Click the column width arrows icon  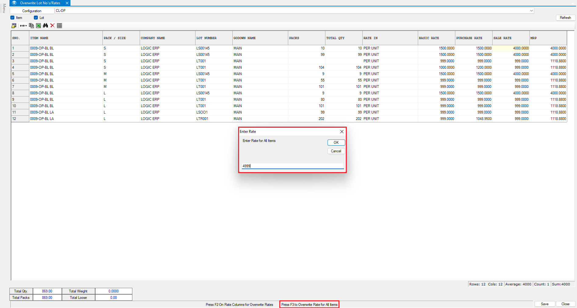click(x=23, y=26)
